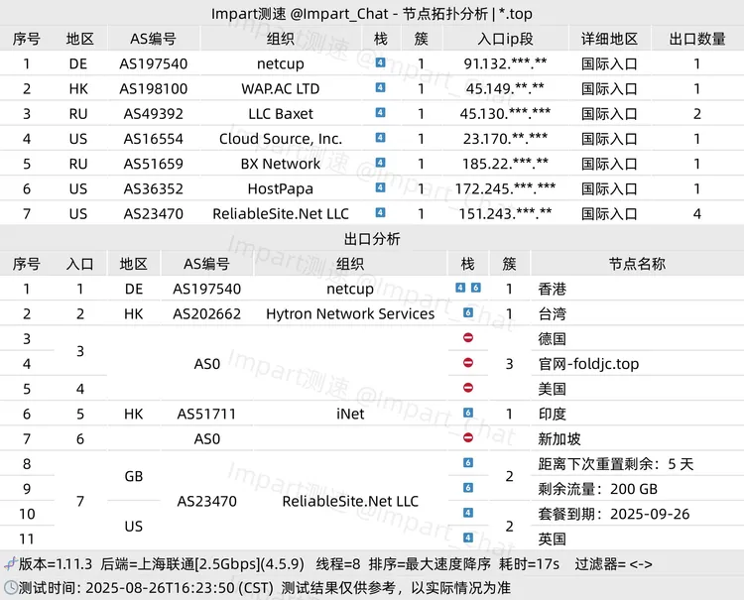Viewport: 744px width, 600px height.
Task: Click the IPv6 badge in the Hytron Network Services row
Action: [468, 313]
